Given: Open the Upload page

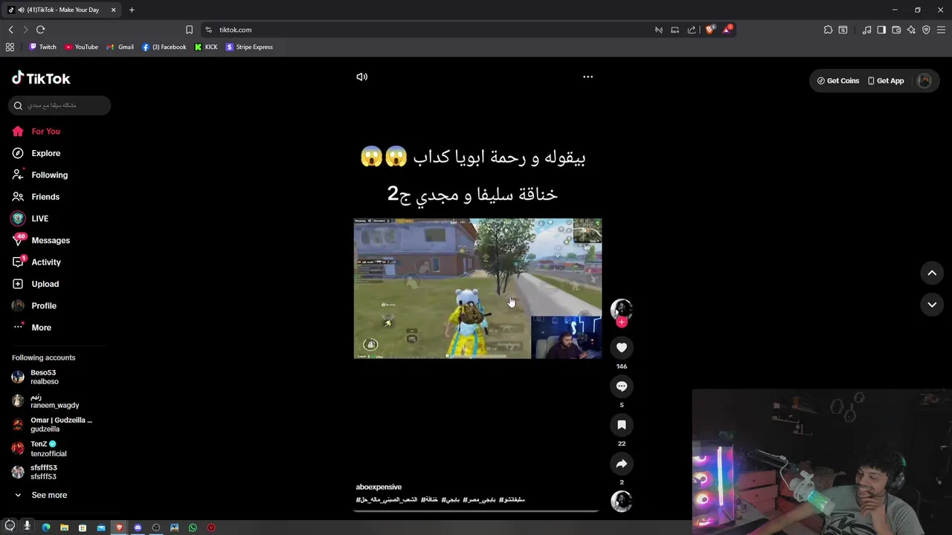Looking at the screenshot, I should click(x=35, y=284).
